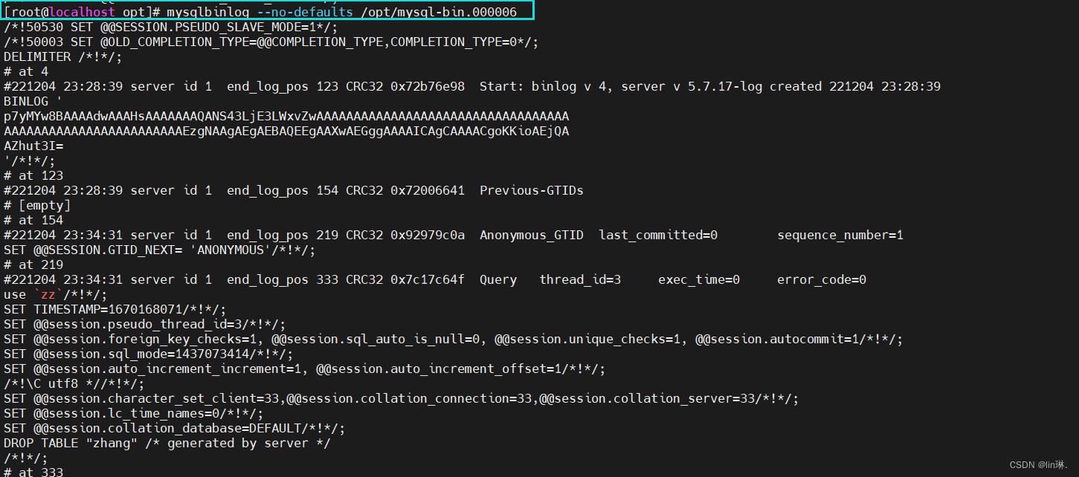The height and width of the screenshot is (477, 1079).
Task: Click the pseudo_thread_id=3 line
Action: 144,324
